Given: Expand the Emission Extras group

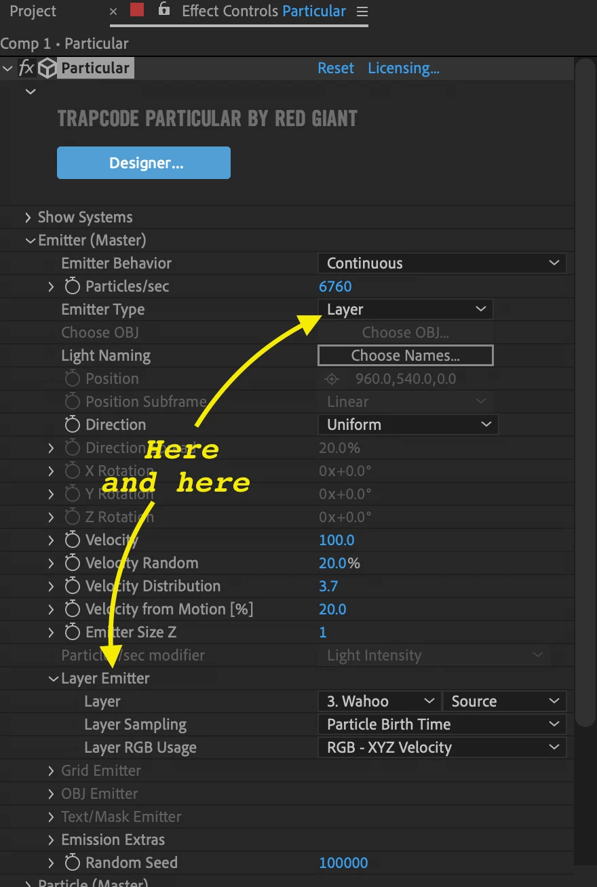Looking at the screenshot, I should (51, 840).
